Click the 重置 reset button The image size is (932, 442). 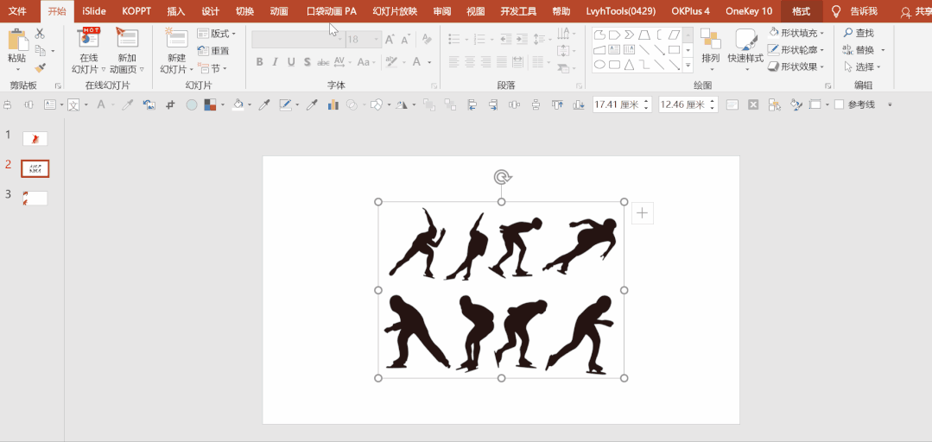pos(213,51)
